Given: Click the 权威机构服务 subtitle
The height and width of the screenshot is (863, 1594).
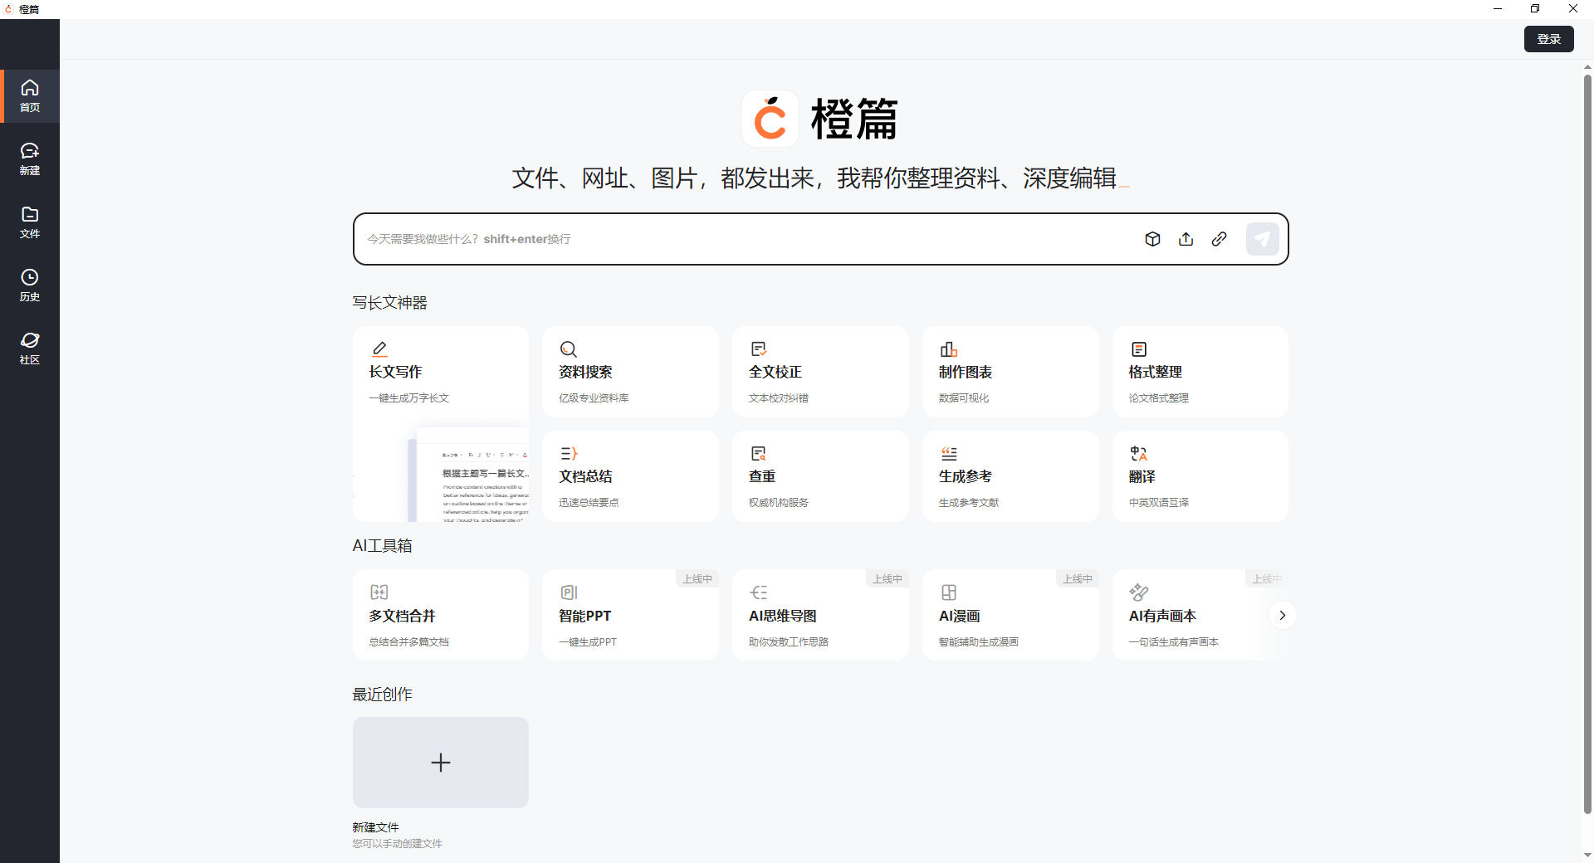Looking at the screenshot, I should pos(779,503).
